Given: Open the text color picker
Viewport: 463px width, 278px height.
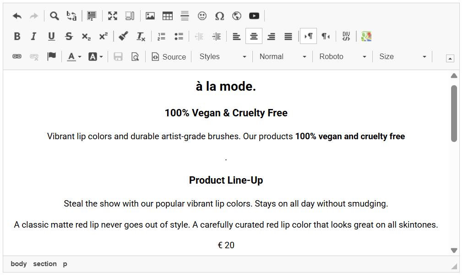Looking at the screenshot, I should pyautogui.click(x=74, y=57).
